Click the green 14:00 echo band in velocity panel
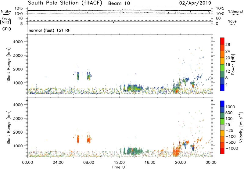This screenshot has width=244, height=169. [135, 151]
